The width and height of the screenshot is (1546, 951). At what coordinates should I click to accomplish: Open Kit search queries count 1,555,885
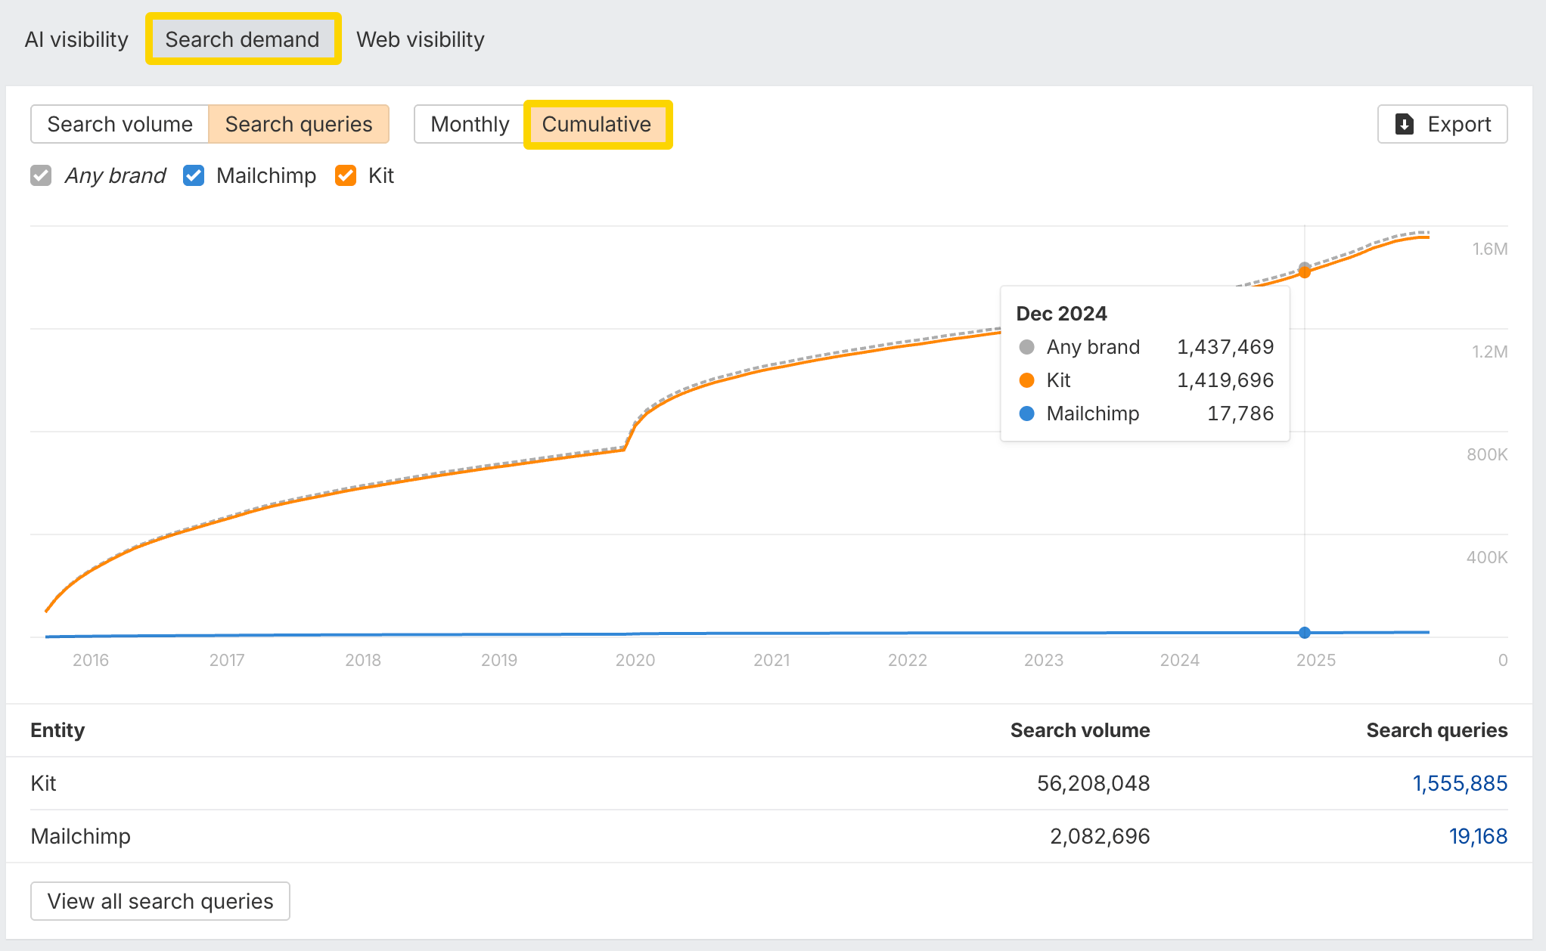[1459, 783]
